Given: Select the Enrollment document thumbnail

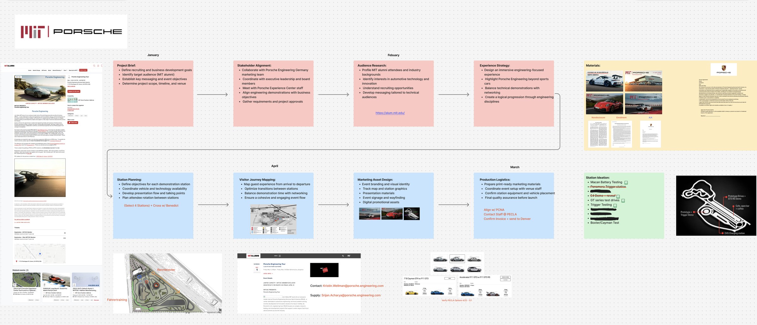Looking at the screenshot, I should [x=621, y=134].
